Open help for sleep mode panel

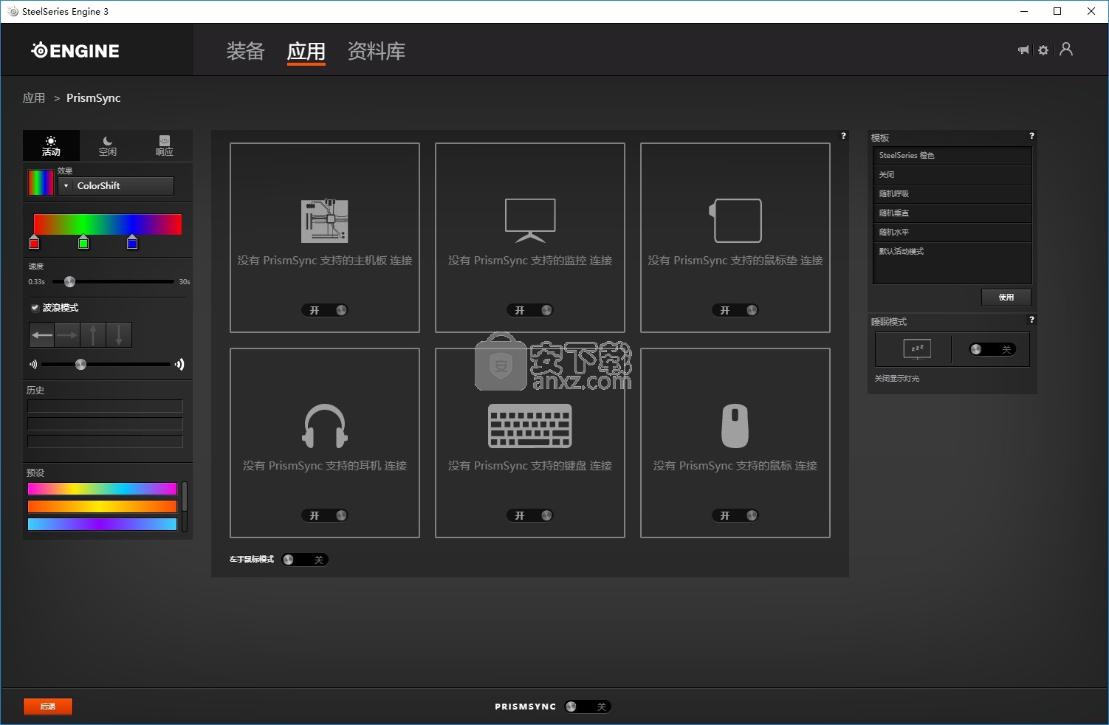click(x=1031, y=320)
